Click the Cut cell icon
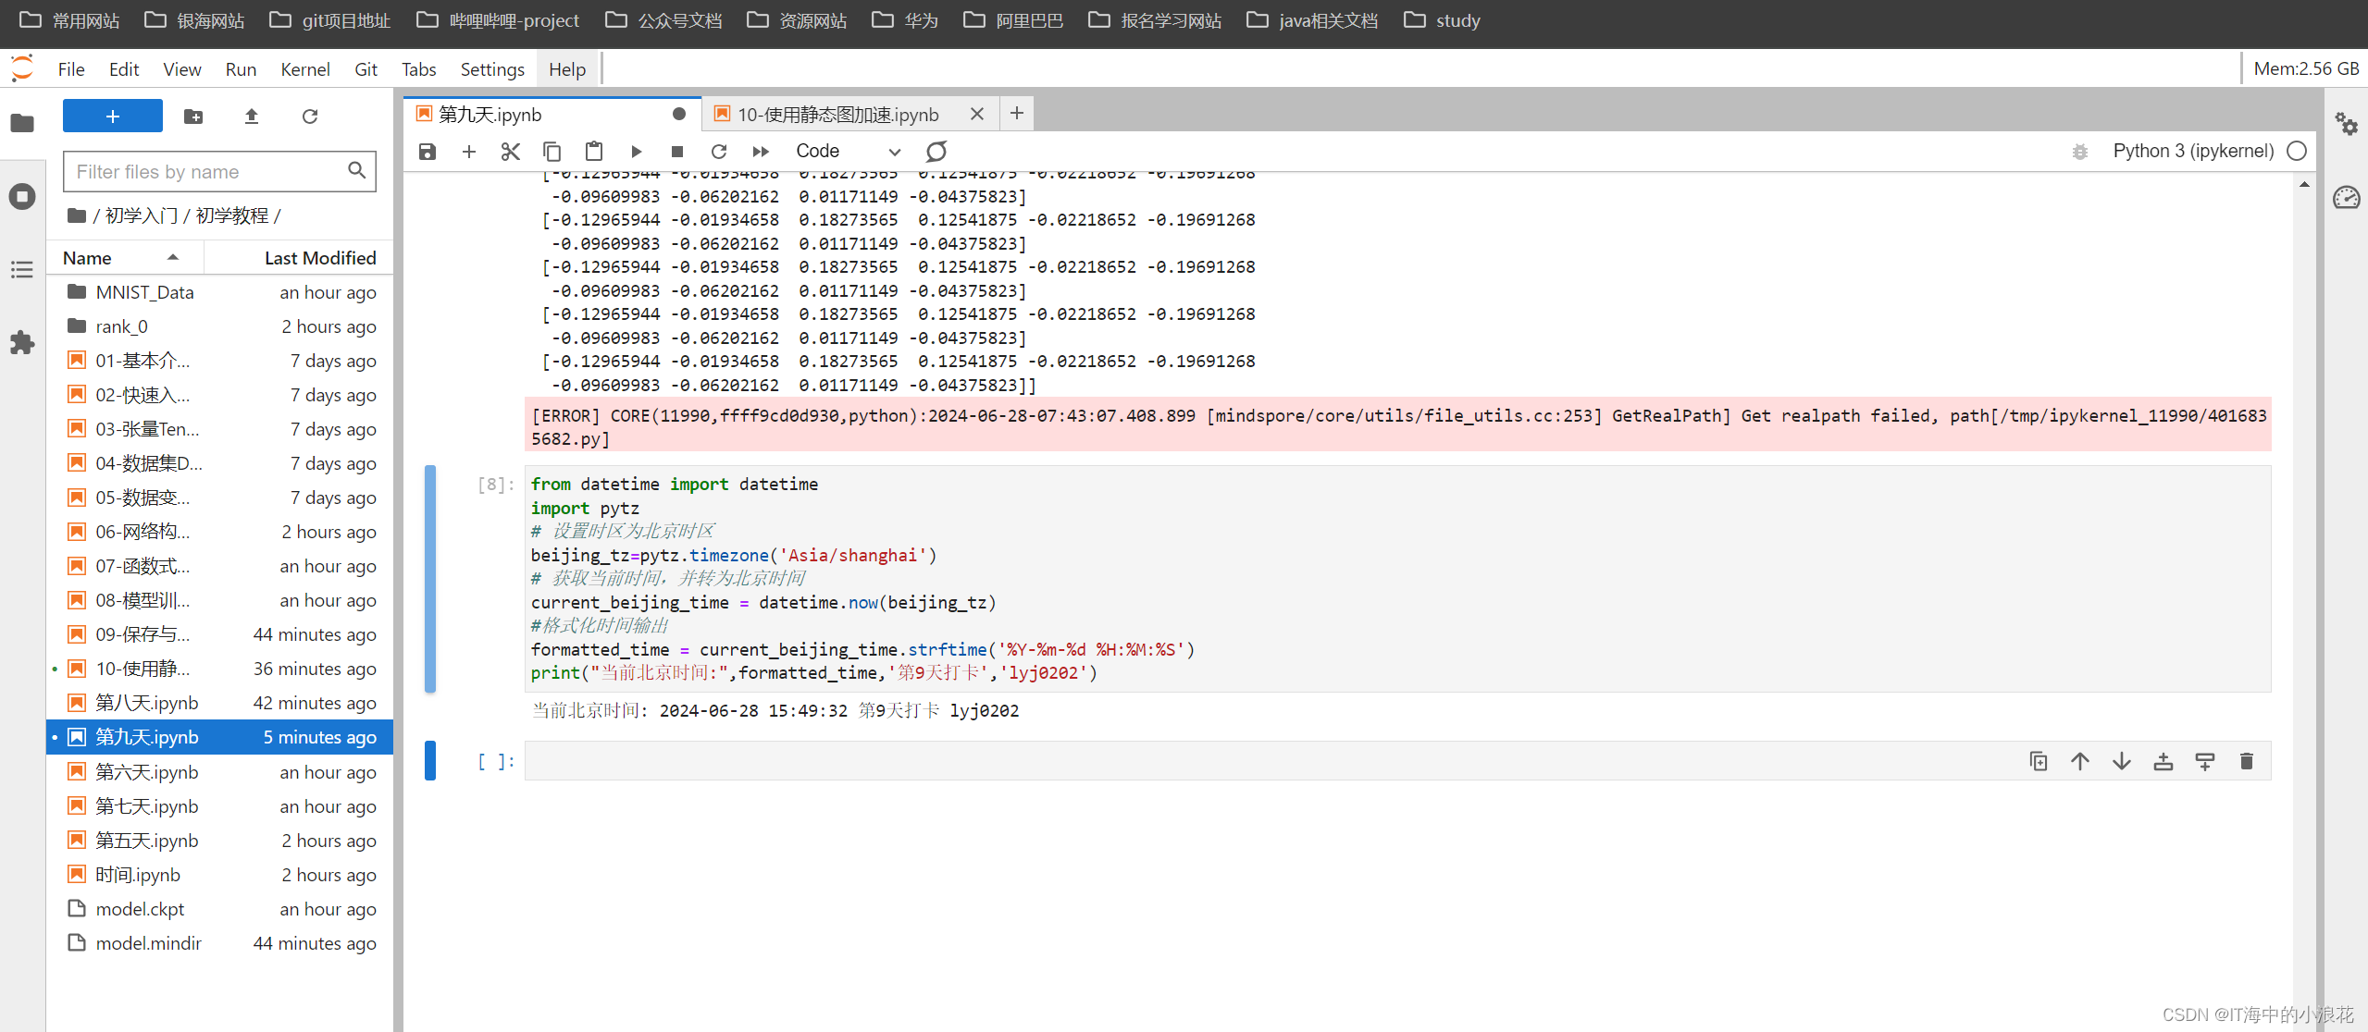The image size is (2368, 1032). click(512, 150)
